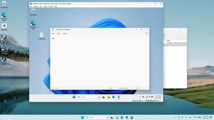Select the DaVinci Resolve desktop shortcut
This screenshot has width=214, height=120.
tap(4, 61)
